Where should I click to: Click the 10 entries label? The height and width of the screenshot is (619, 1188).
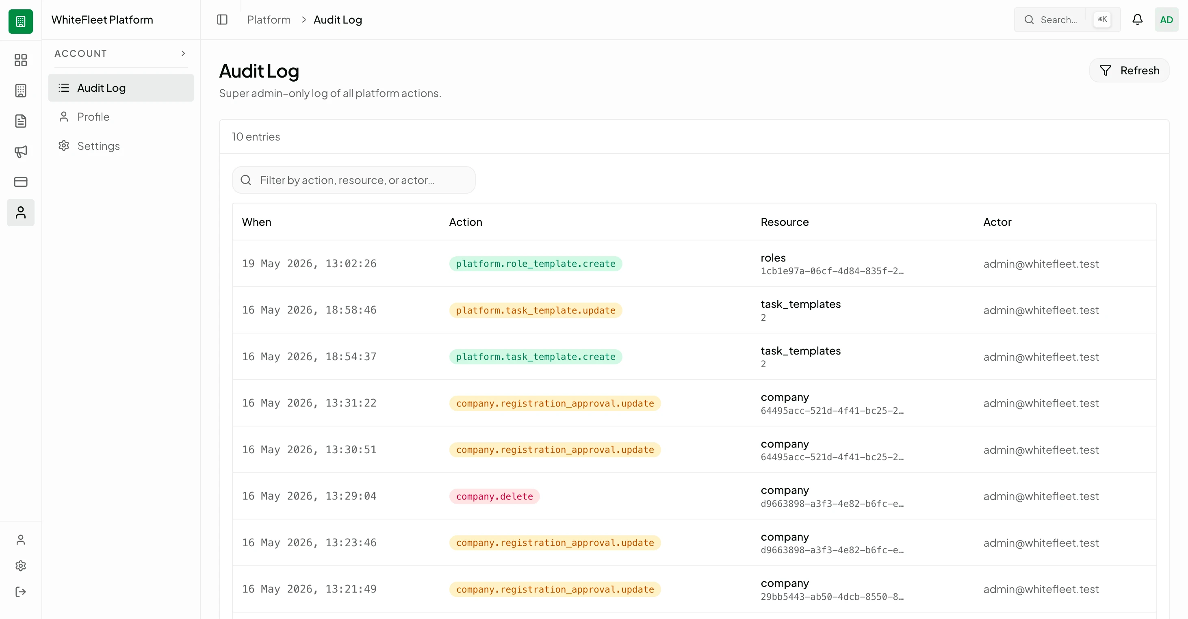256,137
